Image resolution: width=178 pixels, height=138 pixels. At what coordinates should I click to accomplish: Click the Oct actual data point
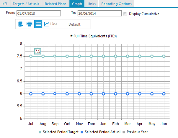pyautogui.click(x=67, y=94)
